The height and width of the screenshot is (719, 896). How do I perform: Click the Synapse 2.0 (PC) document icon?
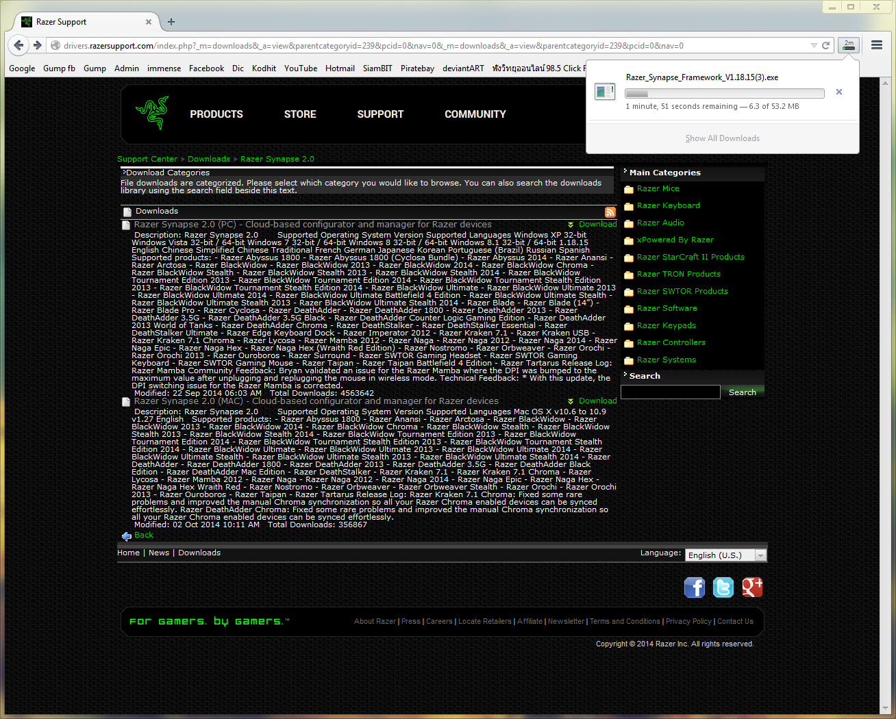[126, 225]
